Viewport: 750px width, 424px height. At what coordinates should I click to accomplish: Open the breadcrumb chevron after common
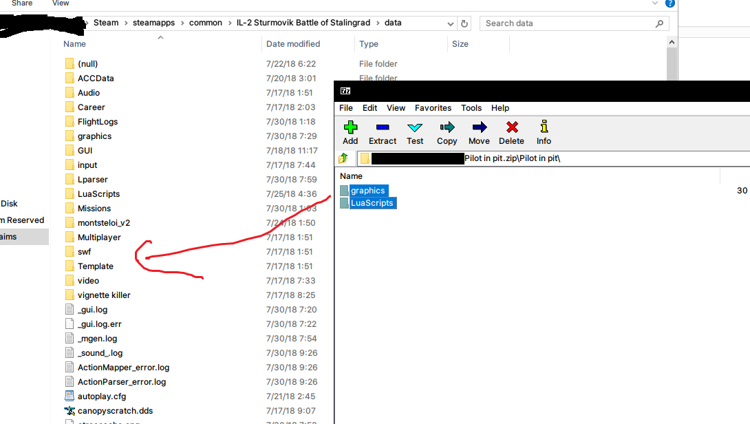[229, 23]
